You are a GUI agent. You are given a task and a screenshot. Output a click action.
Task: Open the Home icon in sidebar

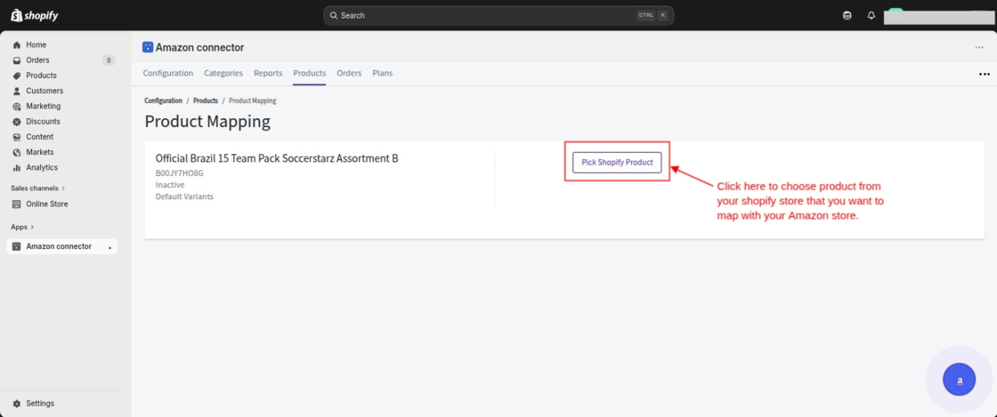click(x=17, y=45)
